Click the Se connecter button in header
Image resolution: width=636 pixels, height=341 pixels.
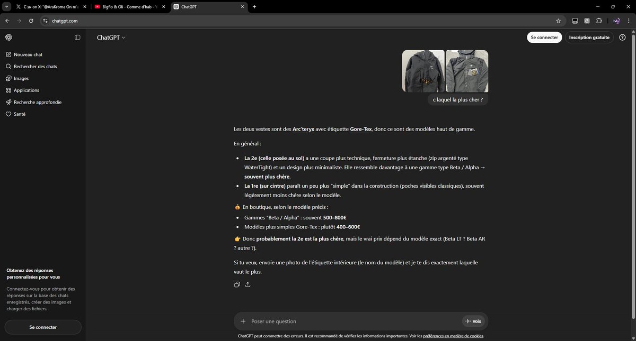tap(544, 38)
